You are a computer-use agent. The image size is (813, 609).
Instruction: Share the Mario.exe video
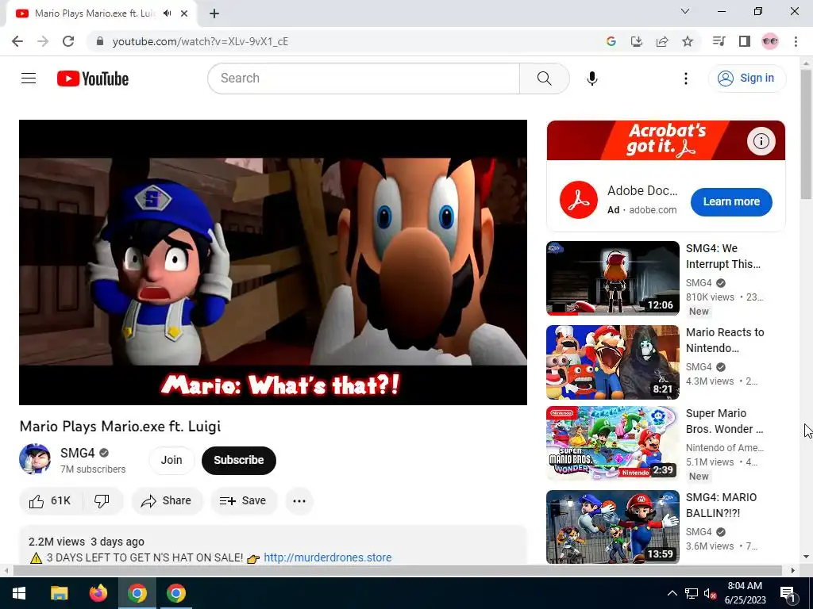[167, 501]
